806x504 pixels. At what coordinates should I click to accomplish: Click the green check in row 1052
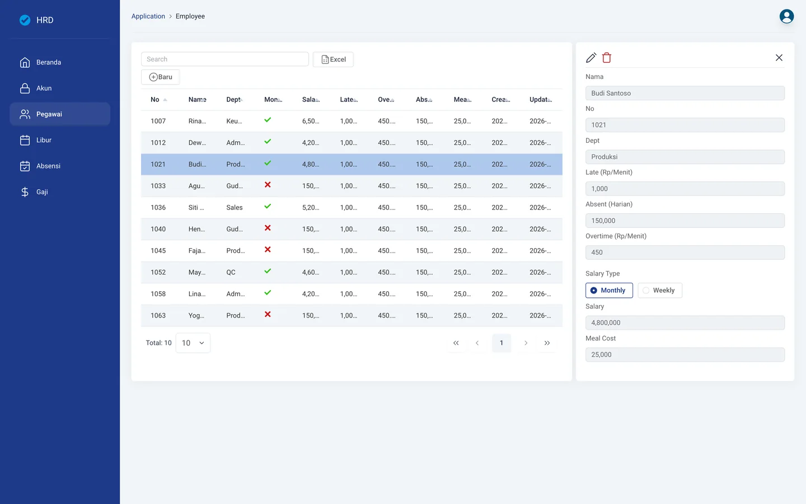point(268,271)
